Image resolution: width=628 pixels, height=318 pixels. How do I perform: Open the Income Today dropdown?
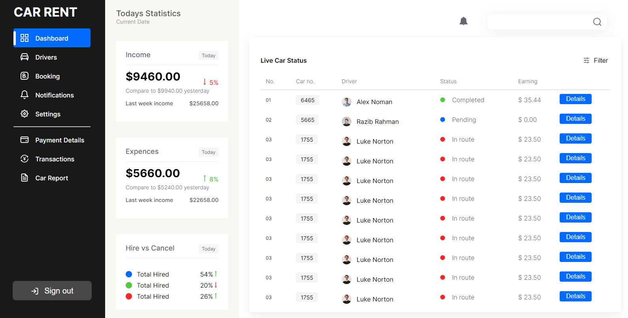click(x=209, y=56)
